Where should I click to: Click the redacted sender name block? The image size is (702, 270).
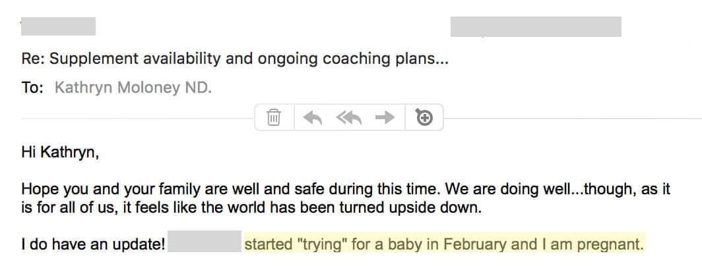tap(58, 26)
